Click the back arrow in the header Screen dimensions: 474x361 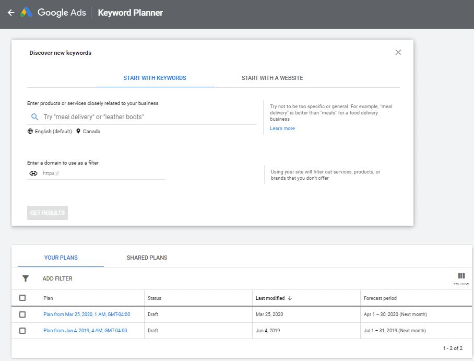click(11, 13)
